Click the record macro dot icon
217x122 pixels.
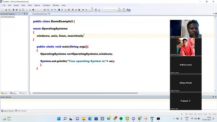[83, 10]
